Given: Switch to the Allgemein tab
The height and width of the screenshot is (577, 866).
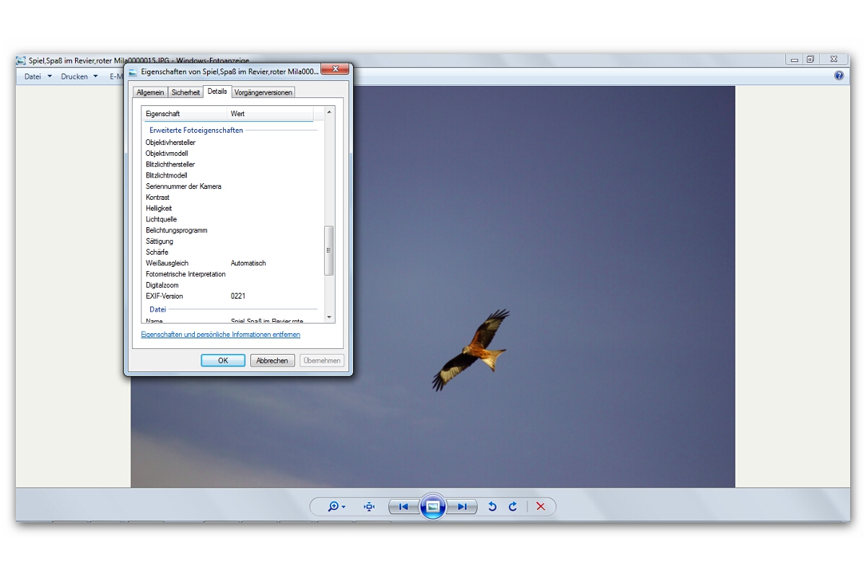Looking at the screenshot, I should [150, 92].
